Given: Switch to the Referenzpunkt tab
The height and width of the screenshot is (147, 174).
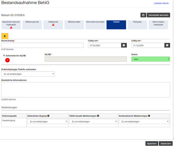Looking at the screenshot, I should (x=32, y=25).
